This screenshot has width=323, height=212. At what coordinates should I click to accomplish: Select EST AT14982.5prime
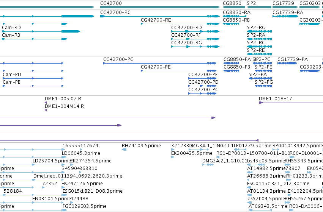pos(266,168)
